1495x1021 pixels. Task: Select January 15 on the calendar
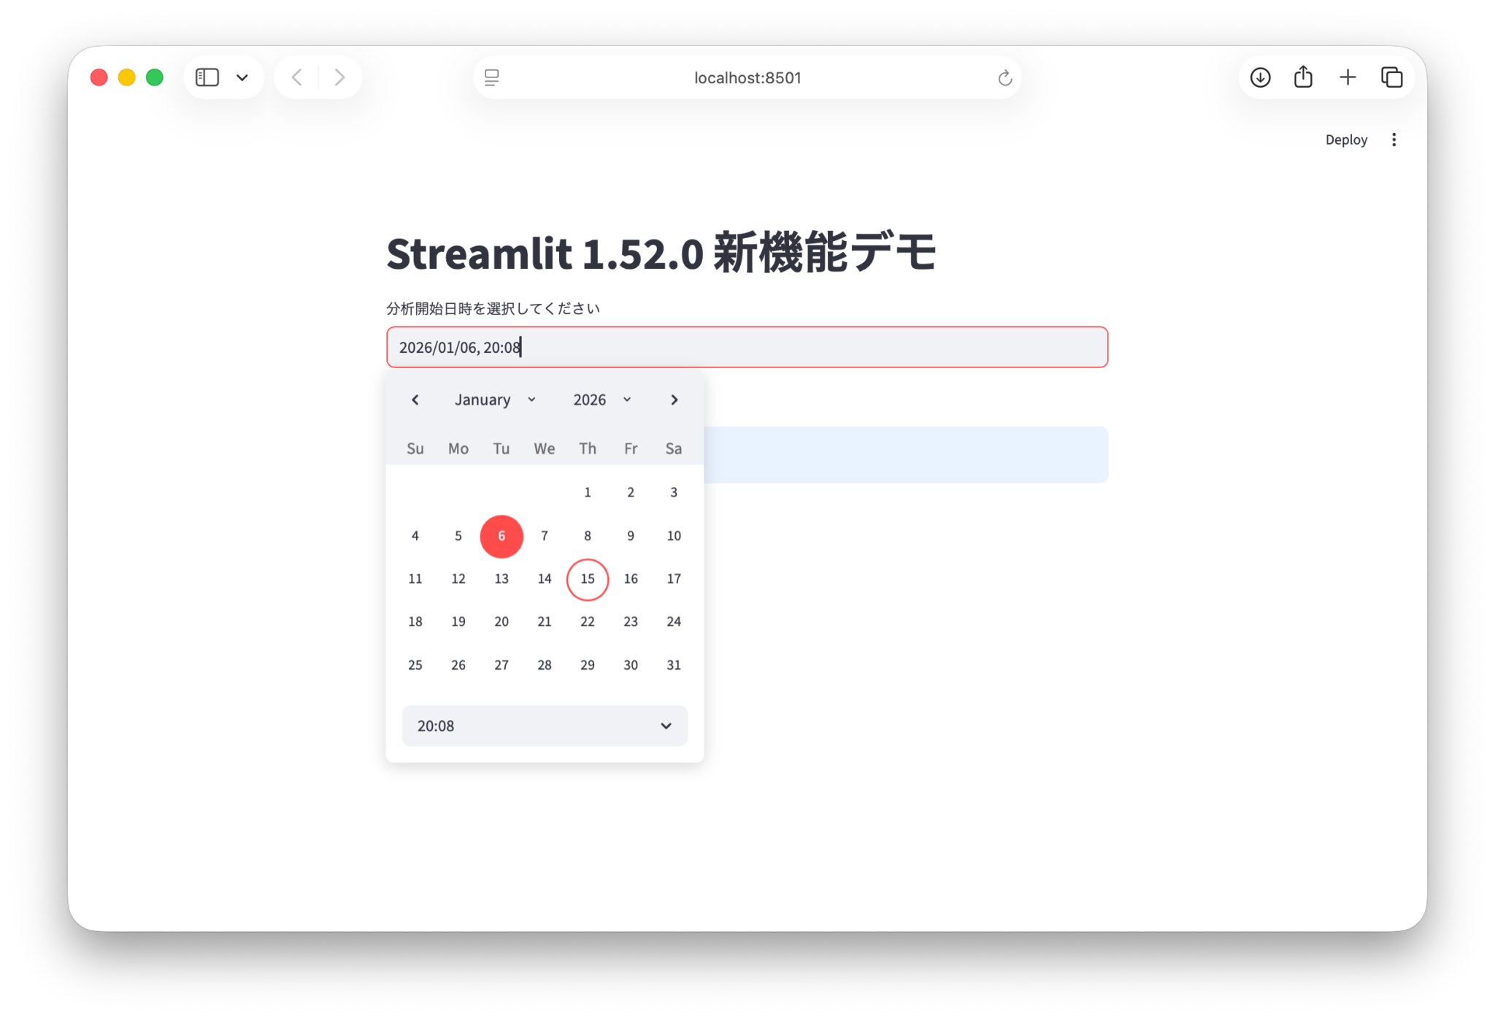point(587,579)
